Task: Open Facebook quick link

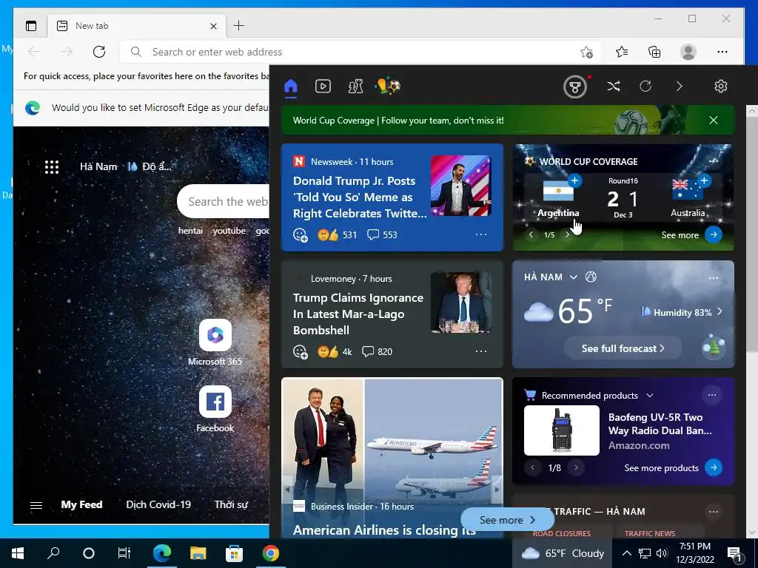Action: click(x=215, y=408)
